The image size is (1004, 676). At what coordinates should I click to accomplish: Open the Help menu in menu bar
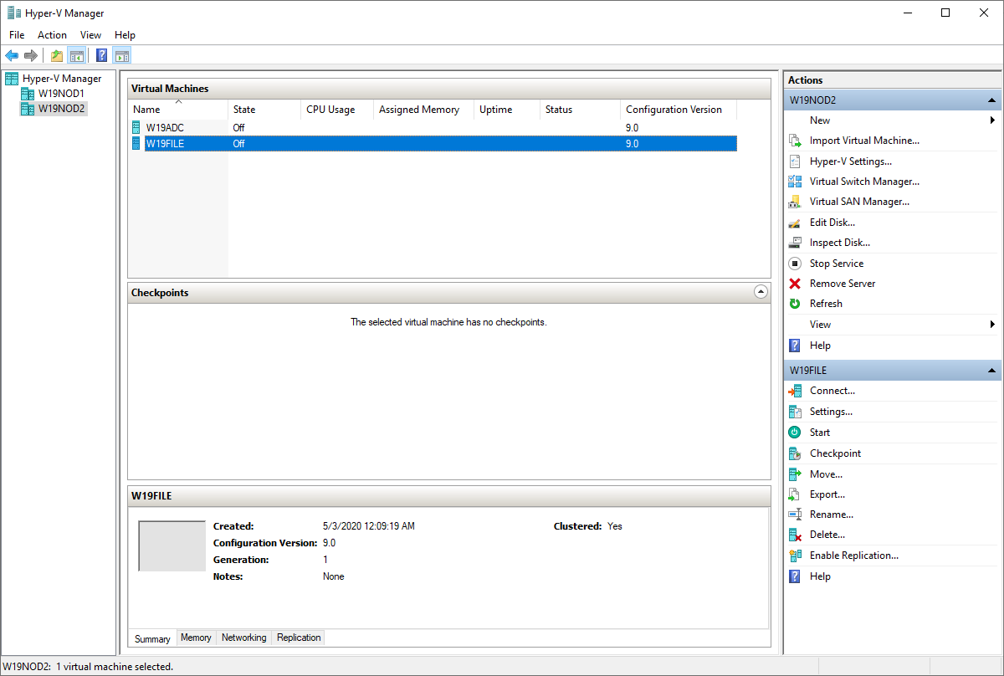(125, 35)
